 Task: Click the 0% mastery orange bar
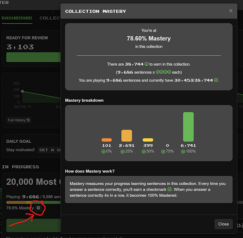[107, 140]
